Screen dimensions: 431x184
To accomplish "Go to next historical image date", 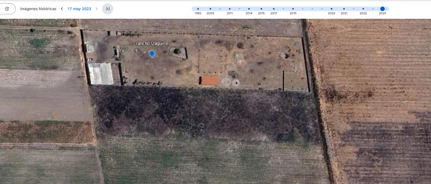I will coord(96,9).
